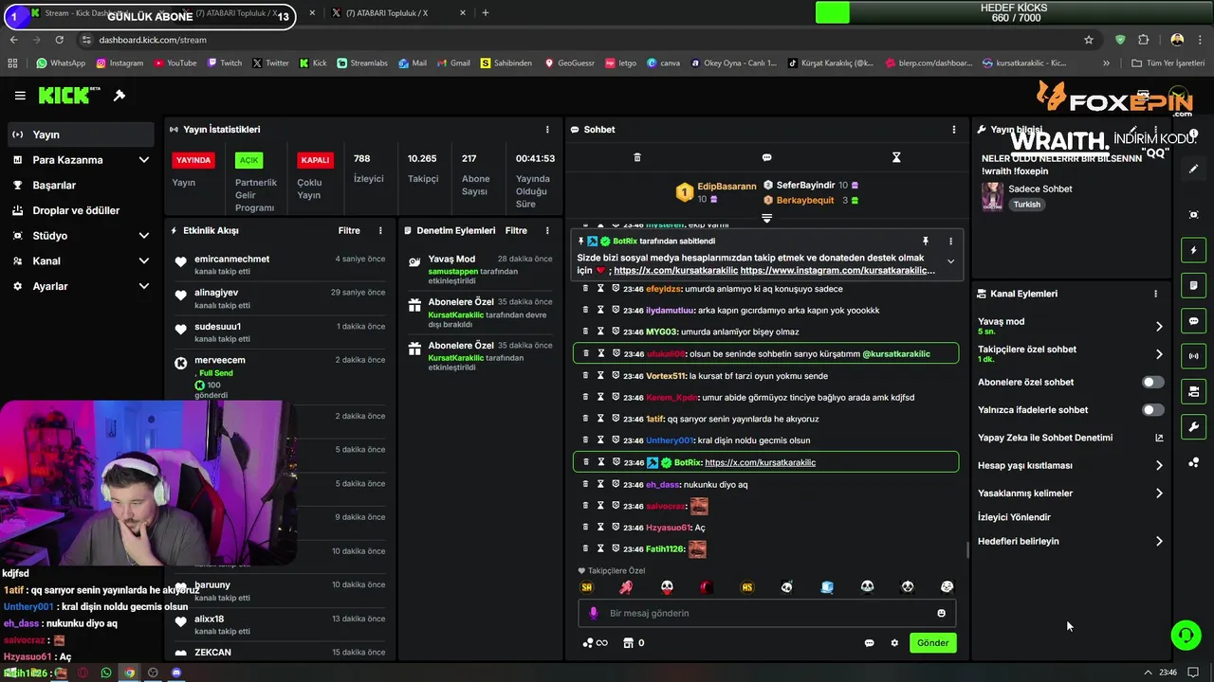The width and height of the screenshot is (1214, 682).
Task: Open the Streamlabs bookmark
Action: tap(361, 63)
